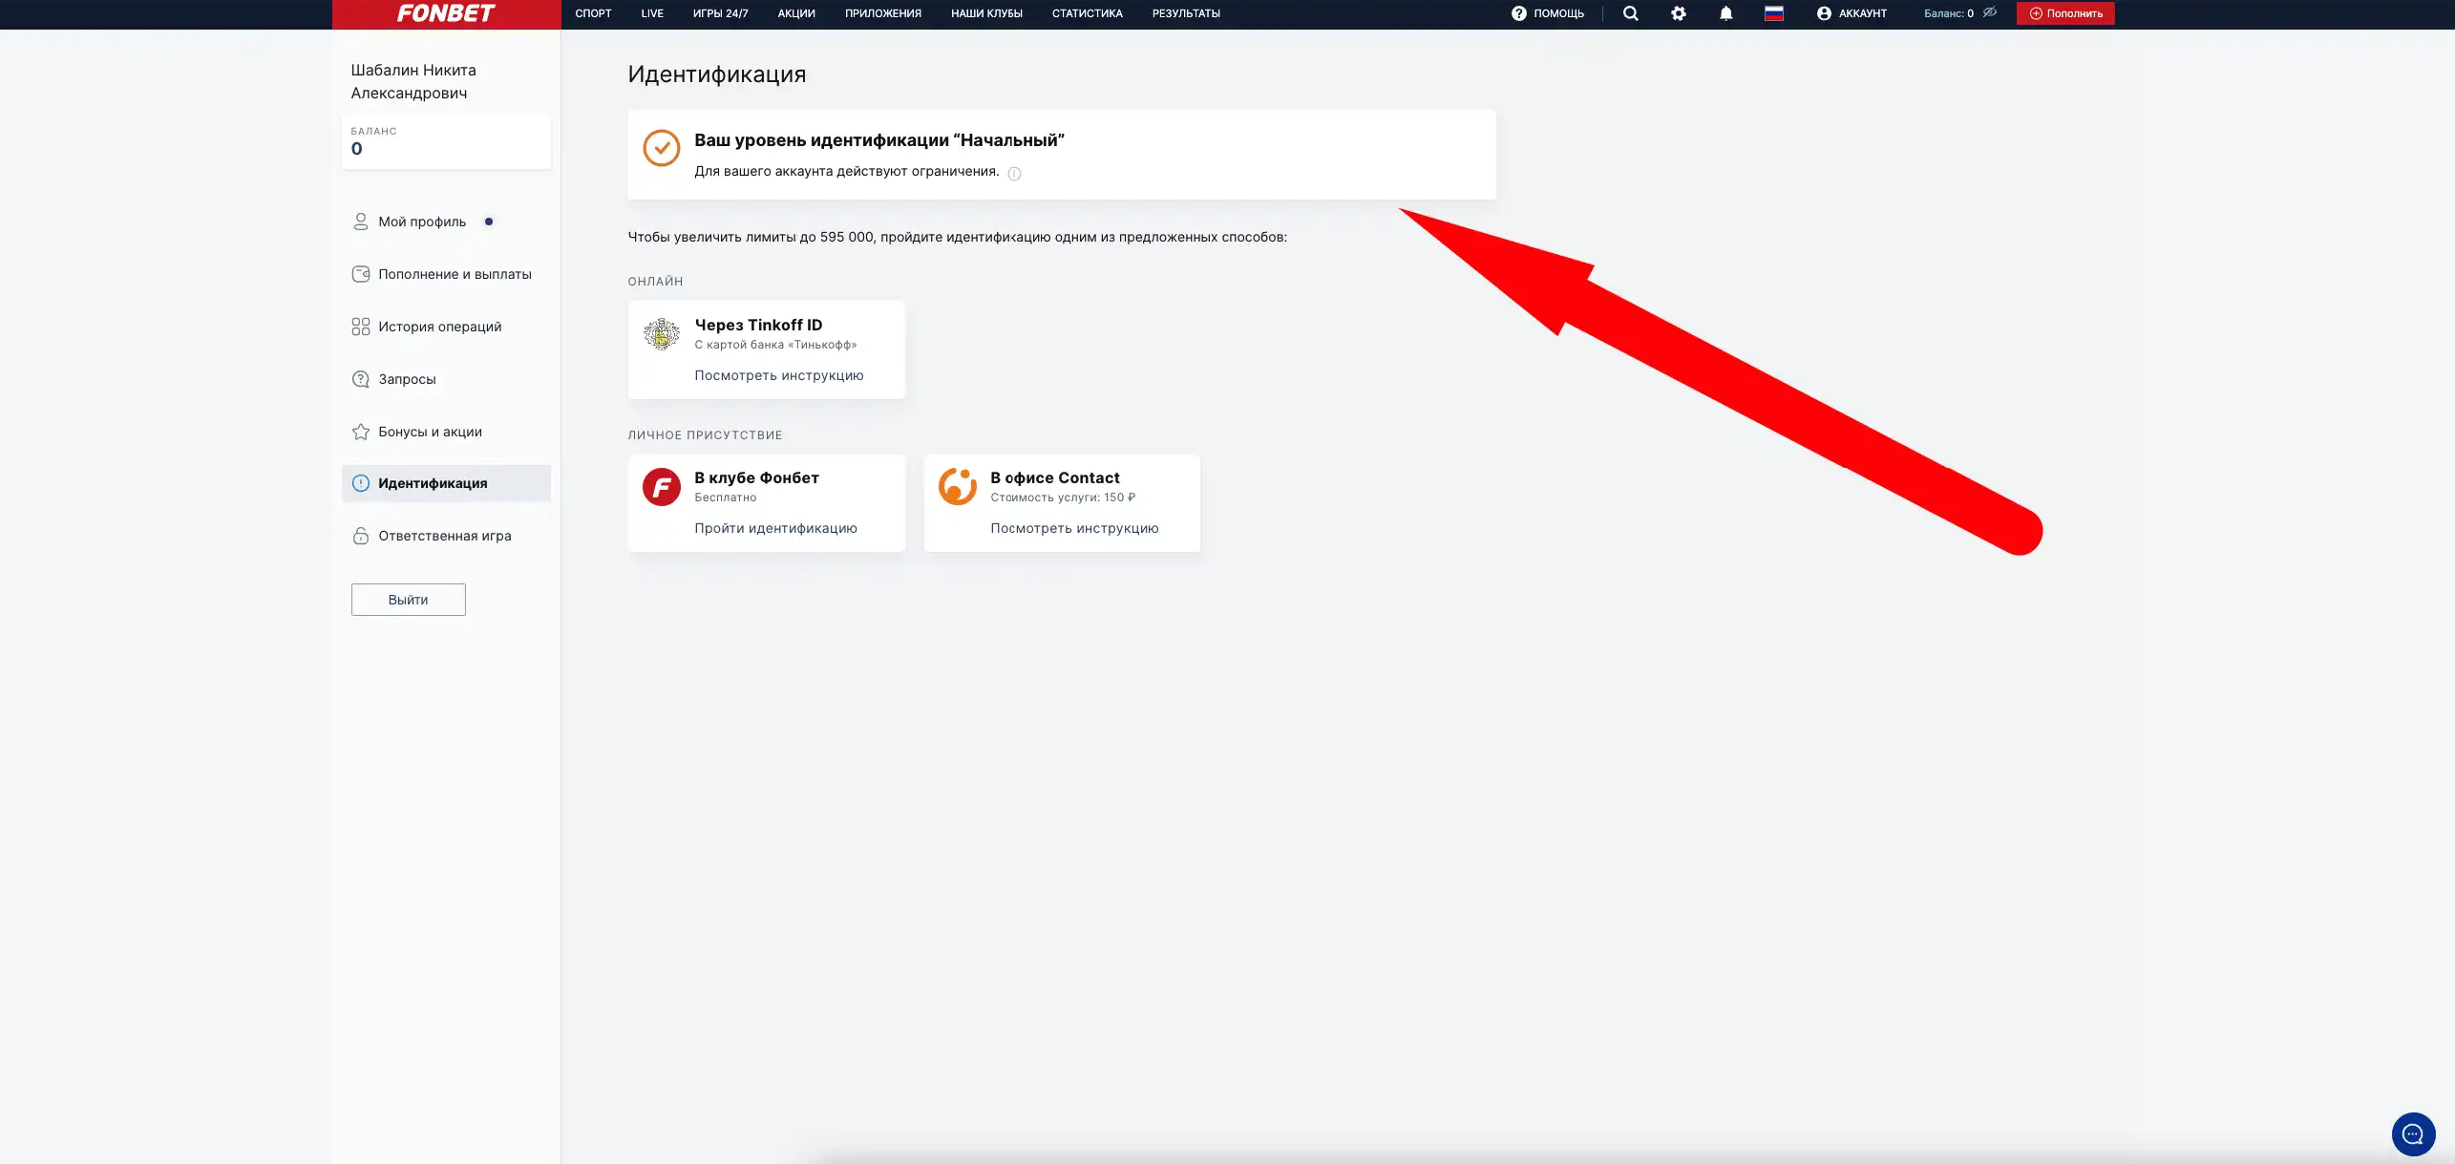Open Запросы in the sidebar
Image resolution: width=2455 pixels, height=1164 pixels.
click(407, 379)
